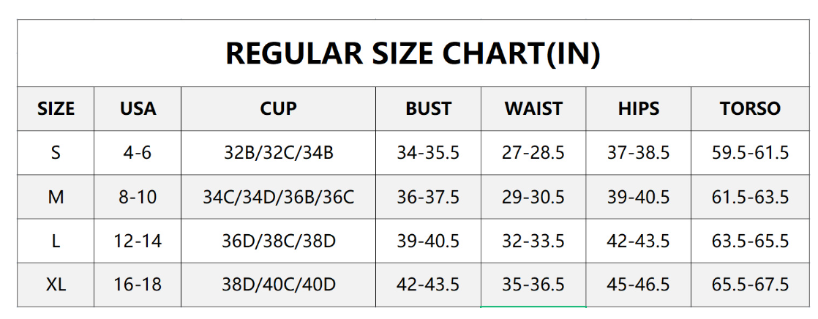
Task: Click USA size 12-14 cell
Action: pyautogui.click(x=138, y=241)
